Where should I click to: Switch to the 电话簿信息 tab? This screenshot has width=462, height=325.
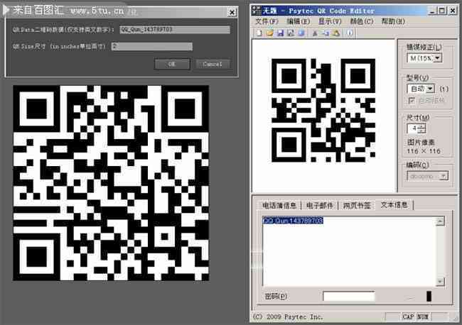pos(279,205)
